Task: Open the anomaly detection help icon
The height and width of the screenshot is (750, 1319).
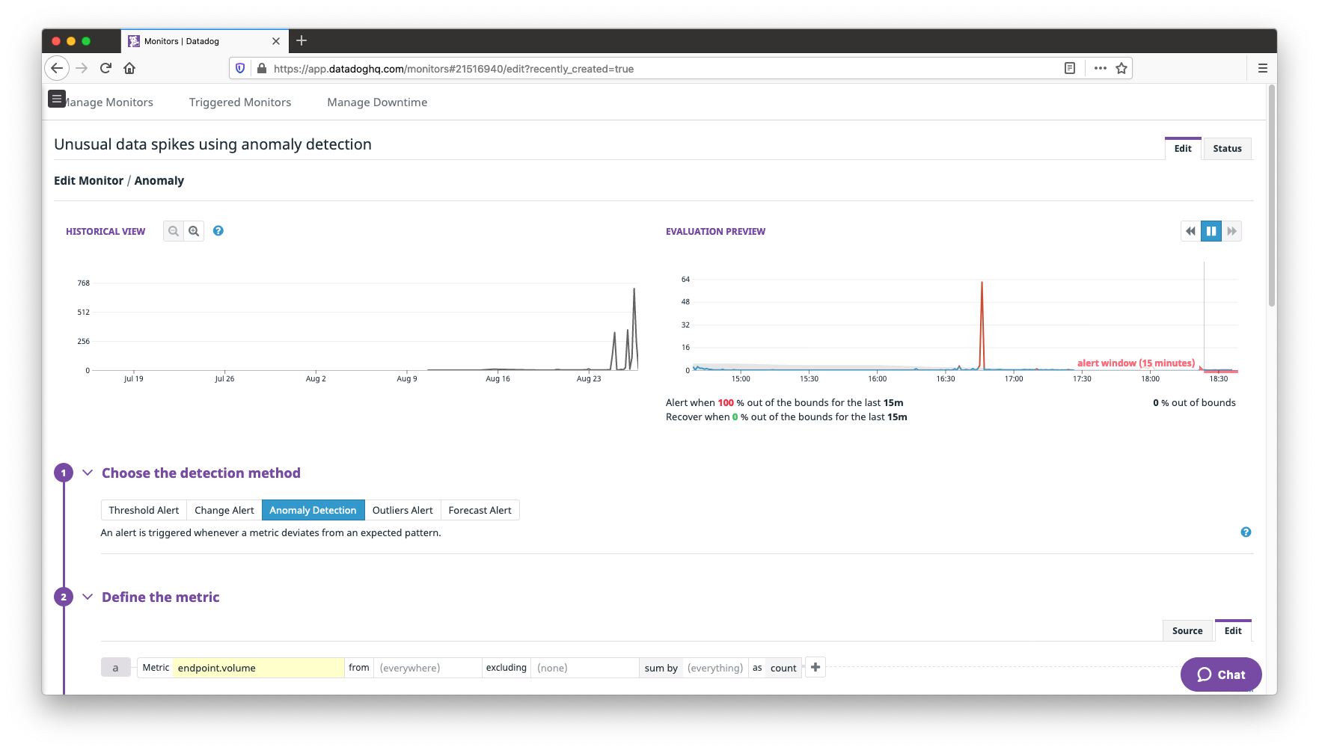Action: pos(1246,532)
